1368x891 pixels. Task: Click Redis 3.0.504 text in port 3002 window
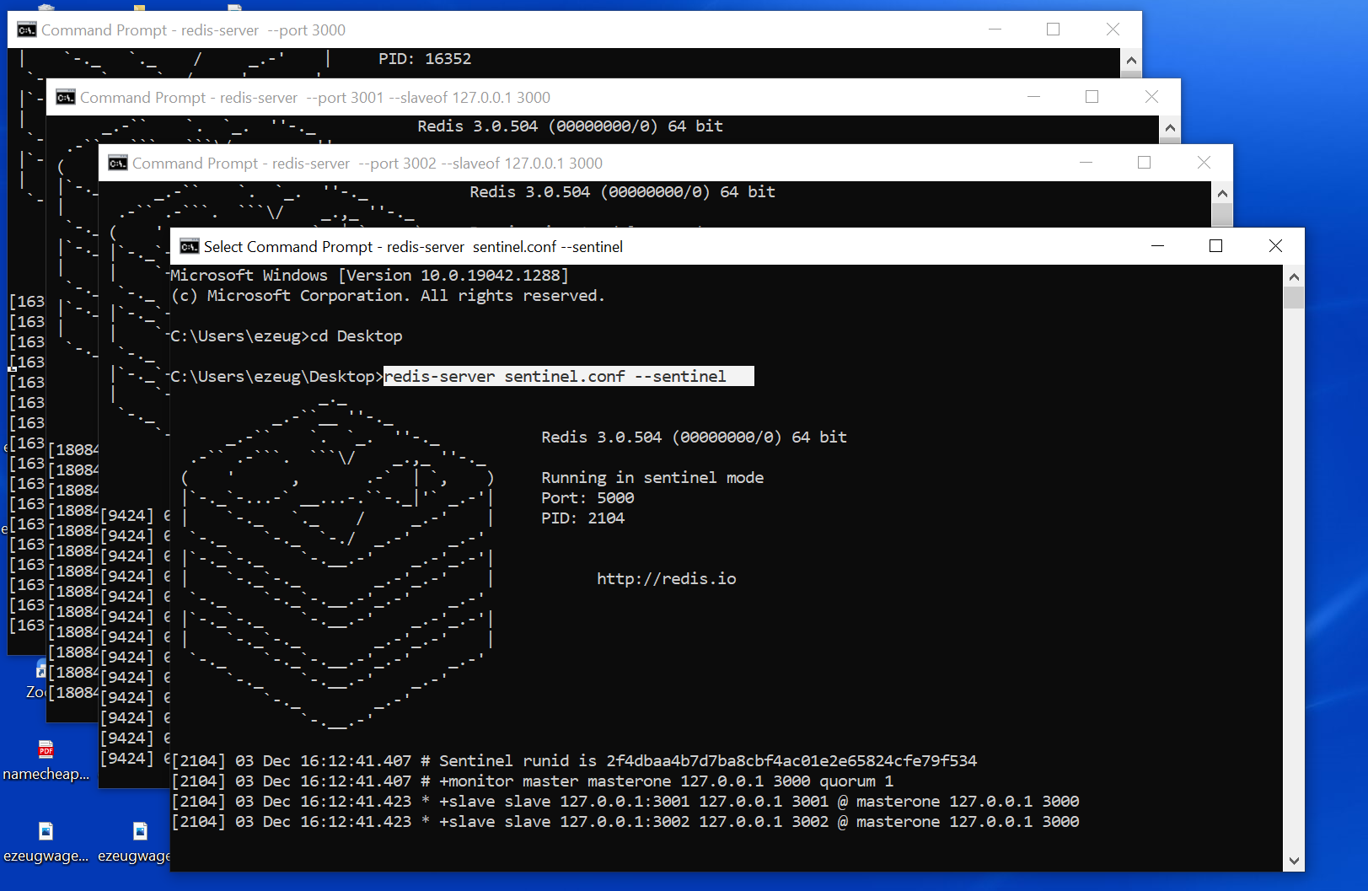click(623, 191)
